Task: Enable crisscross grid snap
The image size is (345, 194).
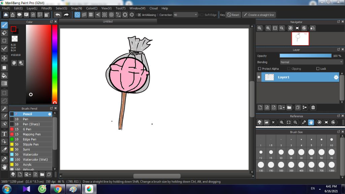Action: 91,15
